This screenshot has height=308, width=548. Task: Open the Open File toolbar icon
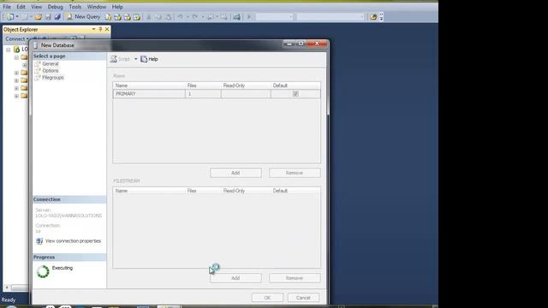[38, 17]
